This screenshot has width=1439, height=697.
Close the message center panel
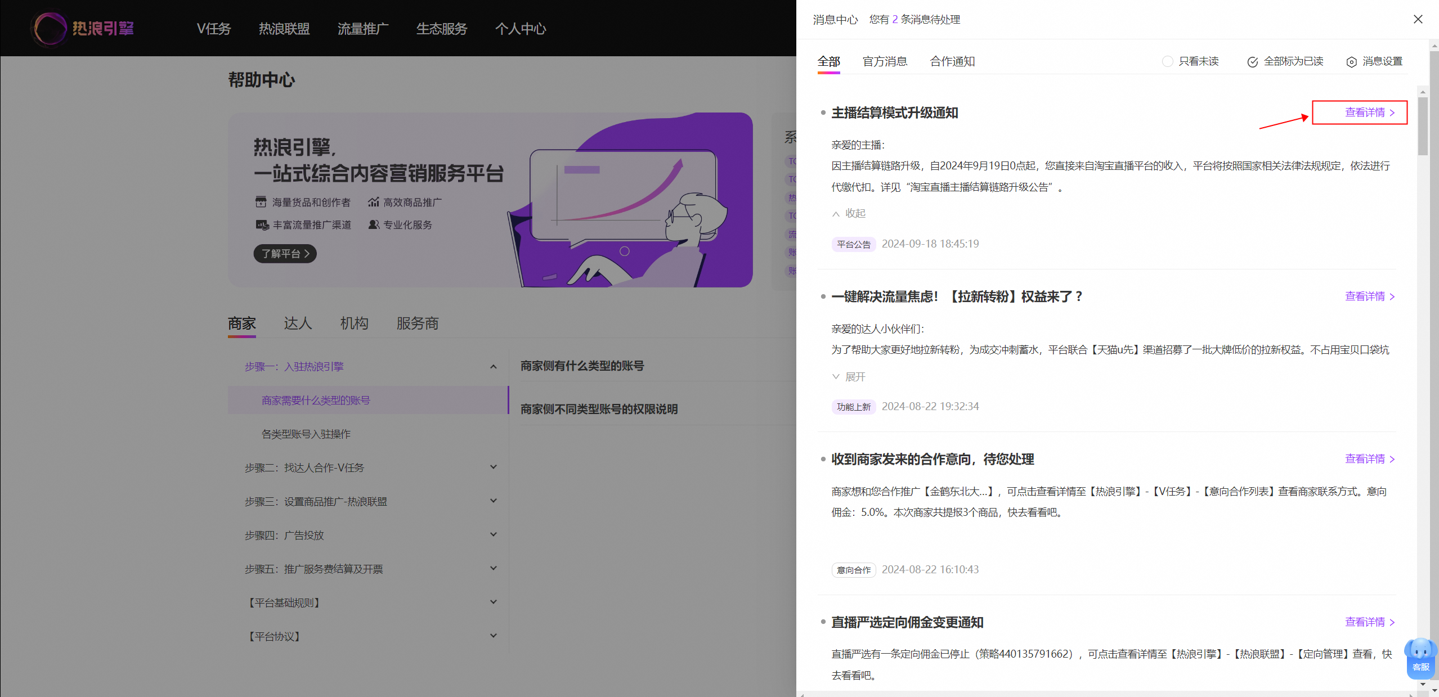pos(1418,19)
